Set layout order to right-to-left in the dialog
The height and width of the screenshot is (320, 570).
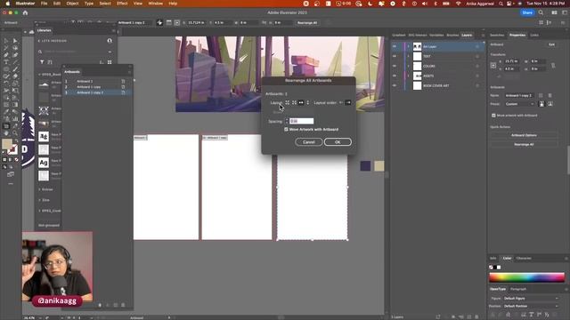(341, 103)
